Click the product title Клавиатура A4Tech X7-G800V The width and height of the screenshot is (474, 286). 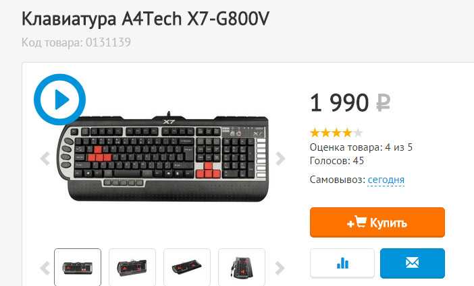[145, 19]
